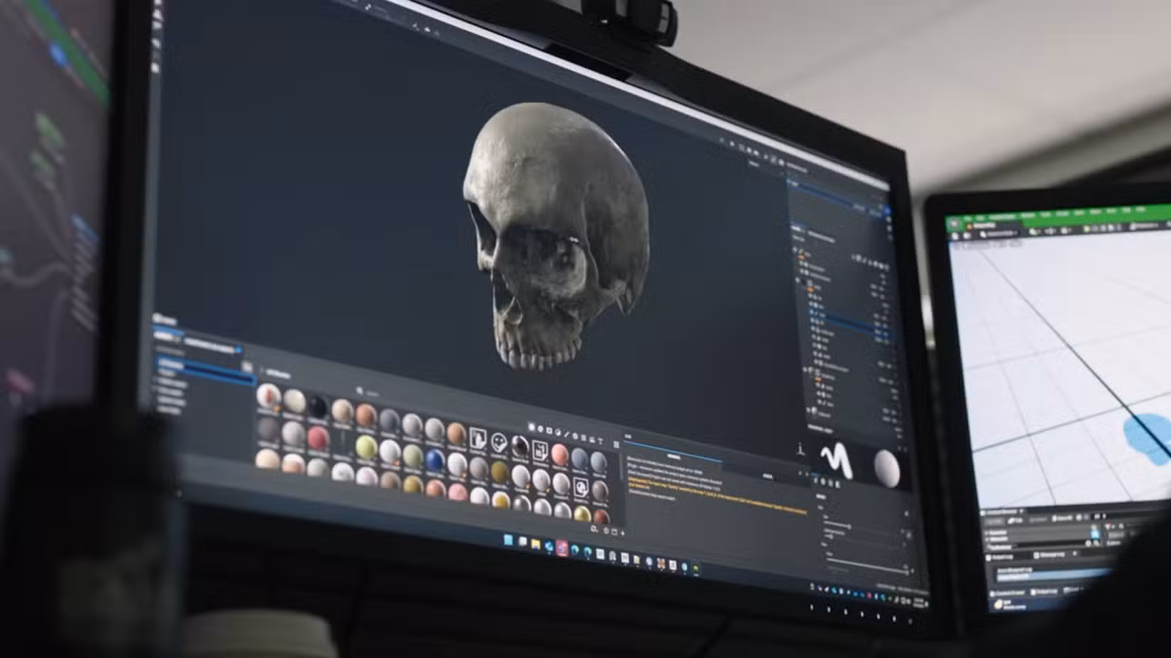Viewport: 1171px width, 658px height.
Task: Select the paint brush tool icon above the material grid
Action: click(x=566, y=434)
